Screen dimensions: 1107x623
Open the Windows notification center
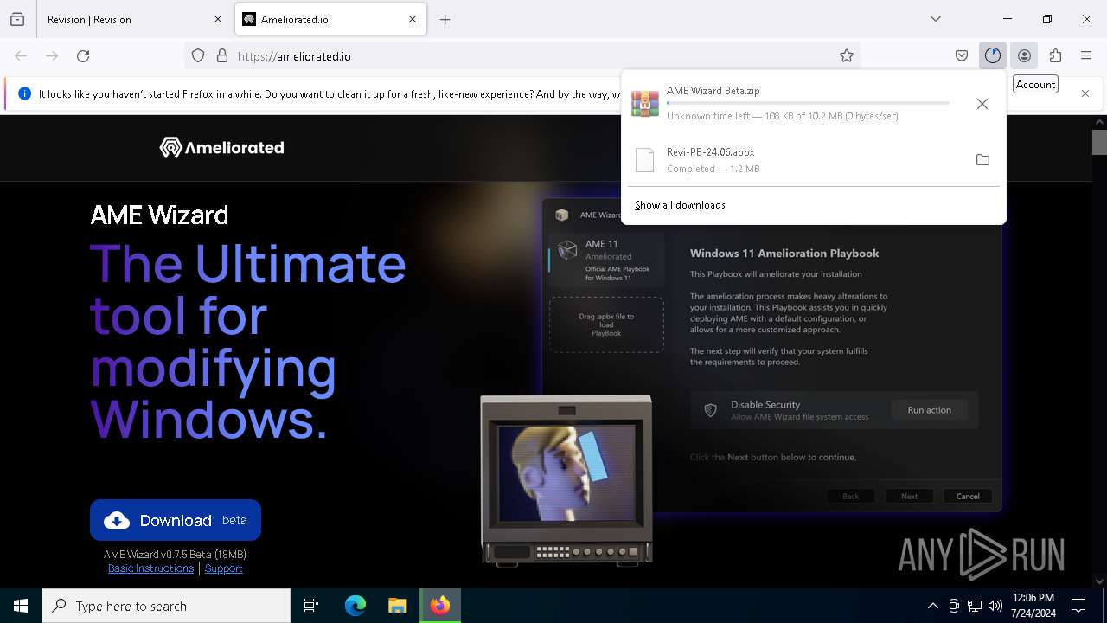point(1078,606)
